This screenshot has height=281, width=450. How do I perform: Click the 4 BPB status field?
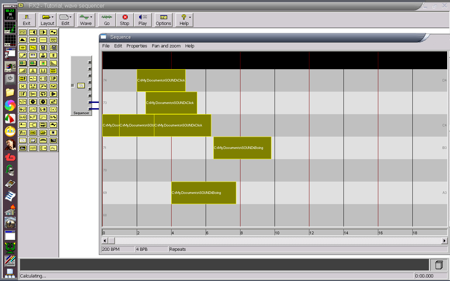(152, 249)
